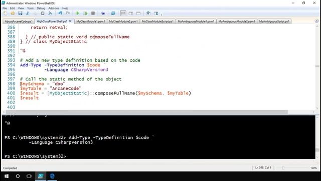Screen dimensions: 321x181
Task: Open MyAmbiguousModule1.psm1 tab
Action: pyautogui.click(x=196, y=21)
